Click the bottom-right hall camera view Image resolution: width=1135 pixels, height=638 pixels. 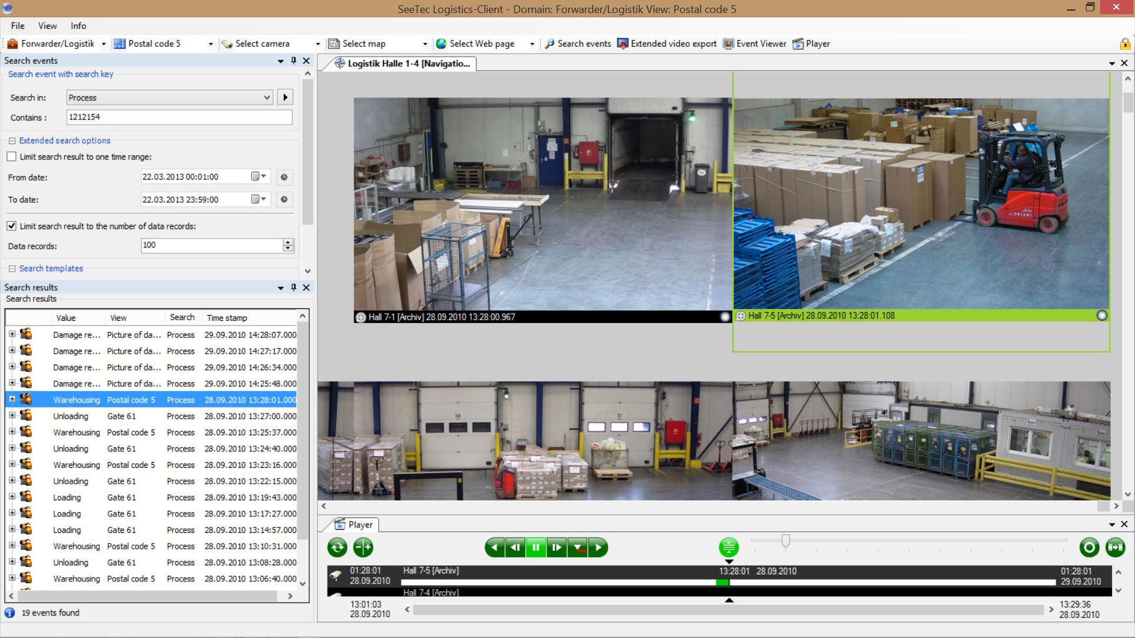tap(921, 441)
